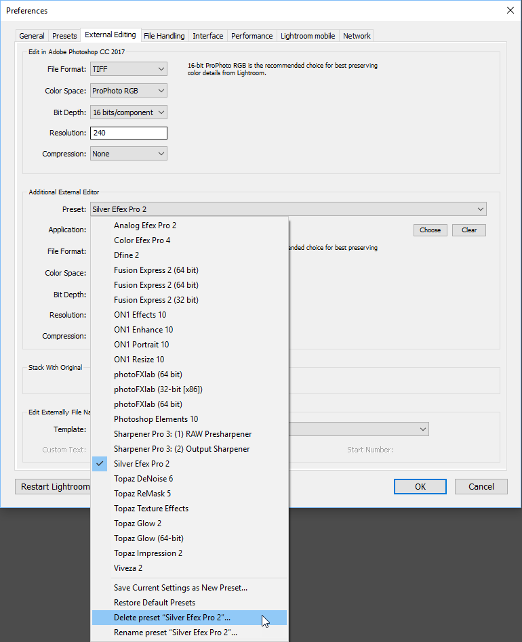Select Sharpener Pro 3: (2) Output Sharpener
This screenshot has width=522, height=642.
189,449
